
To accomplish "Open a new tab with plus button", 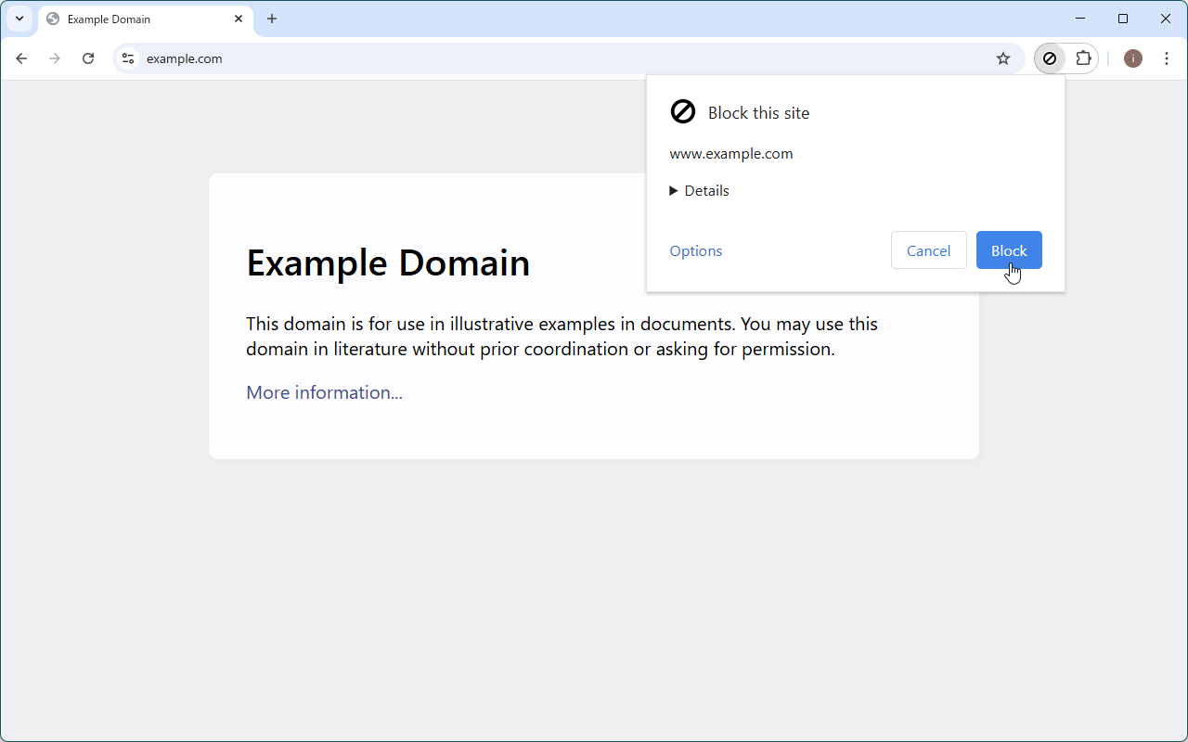I will pyautogui.click(x=272, y=19).
